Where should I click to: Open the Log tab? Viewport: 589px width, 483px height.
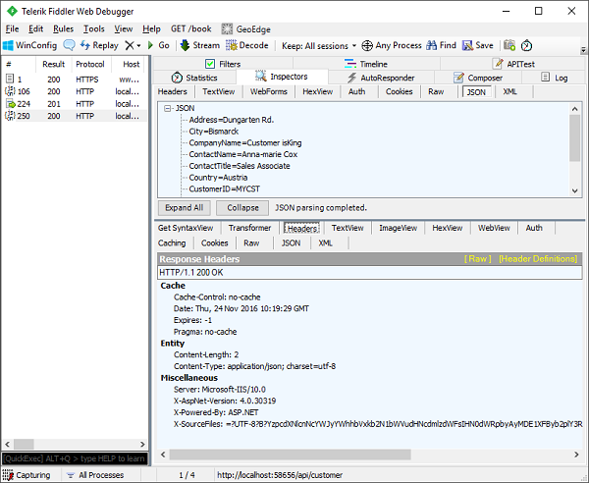pos(554,78)
